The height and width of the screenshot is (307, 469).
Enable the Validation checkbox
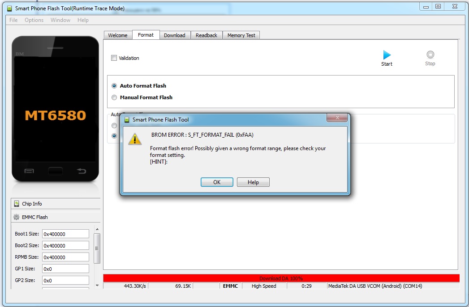pyautogui.click(x=114, y=58)
